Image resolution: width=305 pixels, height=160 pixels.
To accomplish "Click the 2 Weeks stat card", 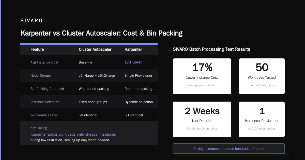I will [x=202, y=119].
